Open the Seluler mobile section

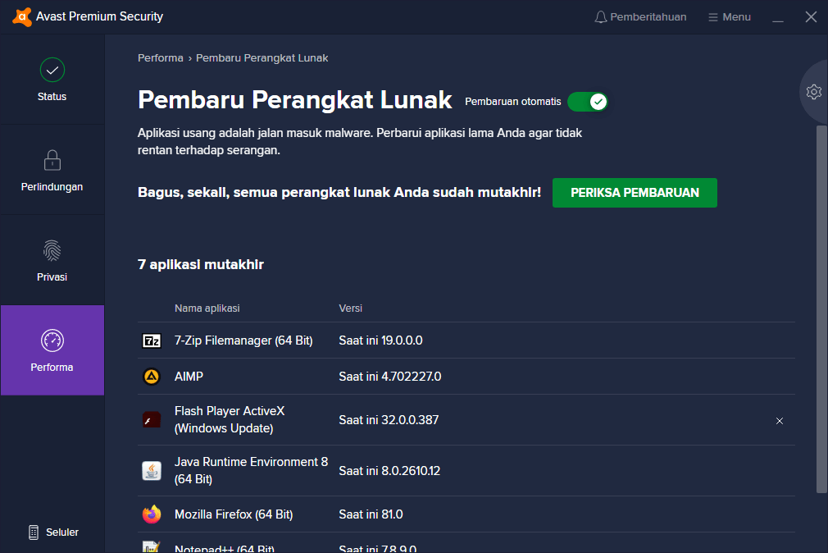click(53, 532)
